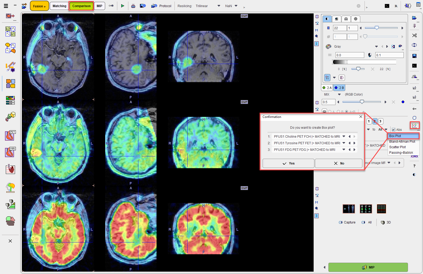
Task: Click the open folder icon in right strip
Action: tap(414, 18)
